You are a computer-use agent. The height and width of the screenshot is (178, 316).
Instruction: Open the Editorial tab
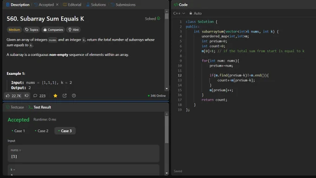72,5
